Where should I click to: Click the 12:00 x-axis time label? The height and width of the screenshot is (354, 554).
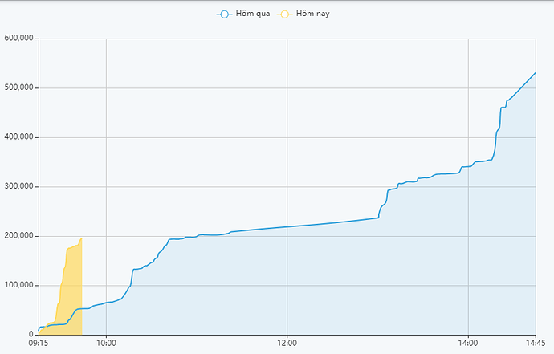pyautogui.click(x=287, y=343)
